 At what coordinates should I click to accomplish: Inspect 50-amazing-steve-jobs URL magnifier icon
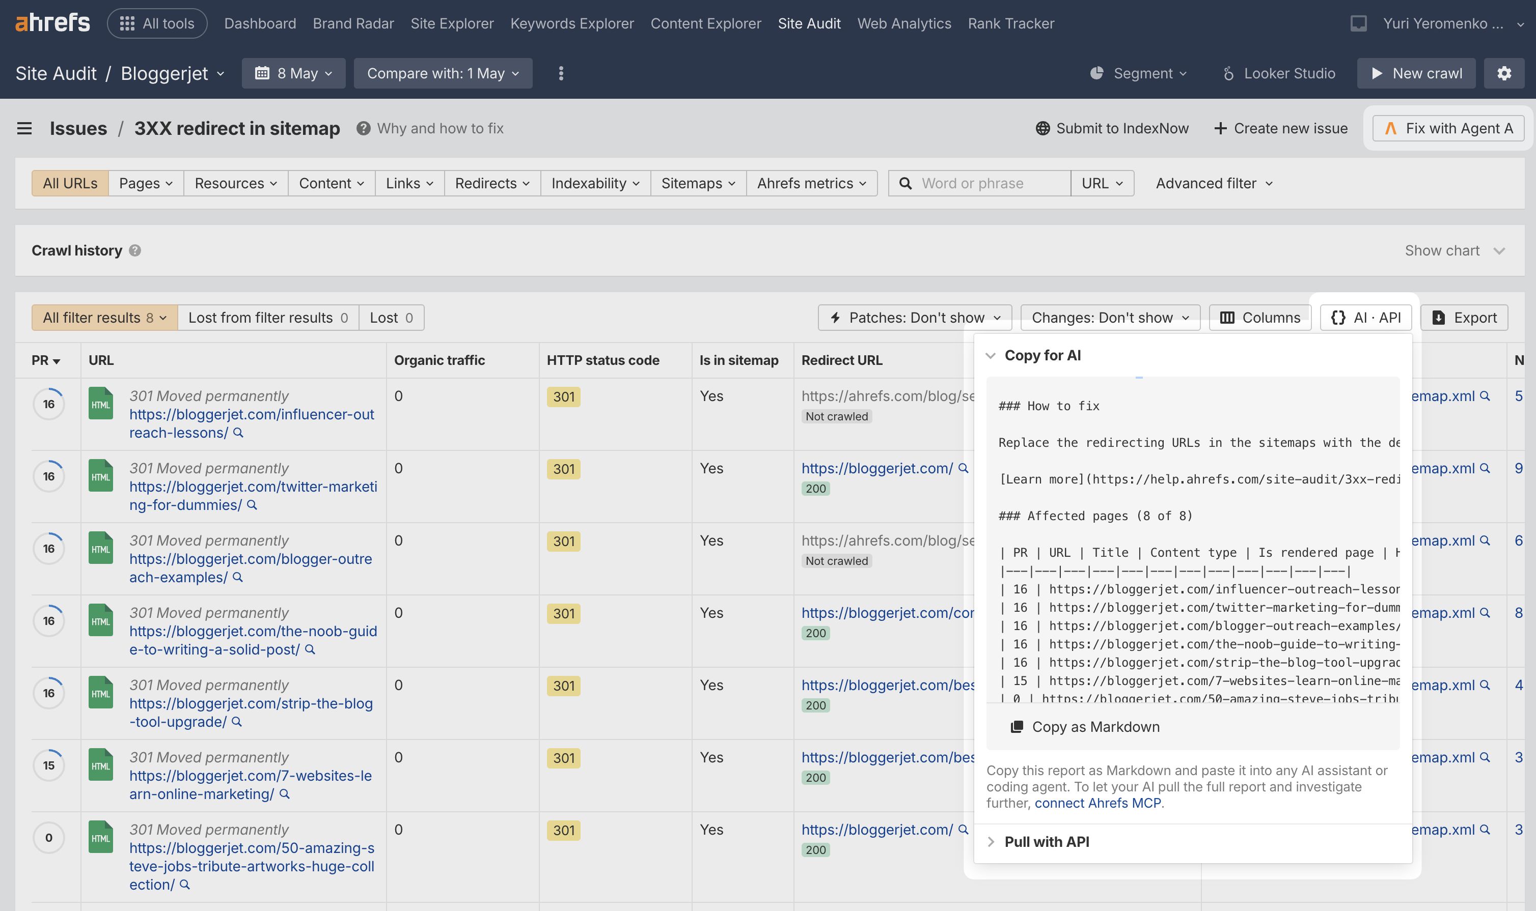(x=184, y=885)
